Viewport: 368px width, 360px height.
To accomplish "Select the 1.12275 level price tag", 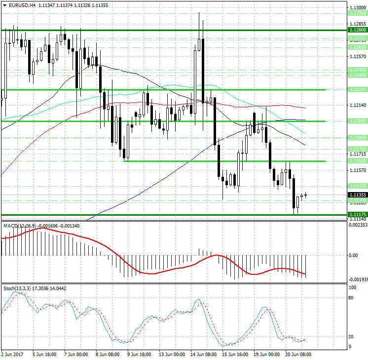I will click(357, 90).
